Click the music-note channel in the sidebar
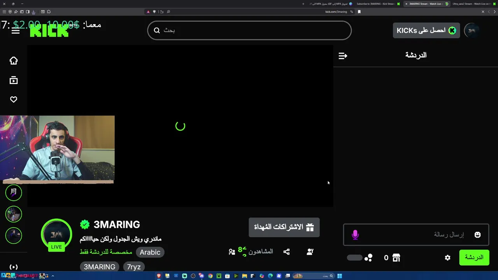The height and width of the screenshot is (280, 498). 14,192
